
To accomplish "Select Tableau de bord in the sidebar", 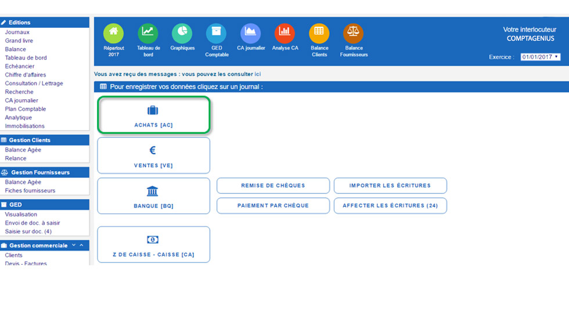I will point(26,57).
